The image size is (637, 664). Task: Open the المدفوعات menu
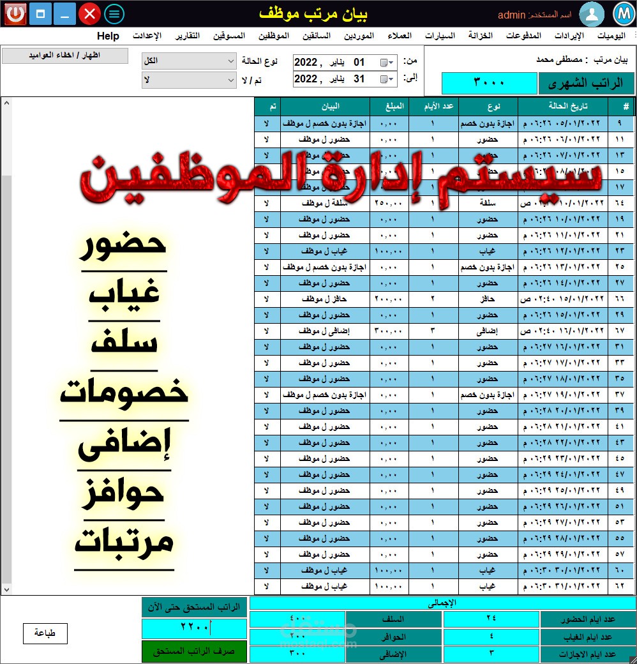523,36
